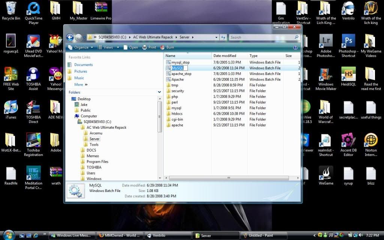Click Print in Explorer toolbar
Image resolution: width=384 pixels, height=240 pixels.
149,47
